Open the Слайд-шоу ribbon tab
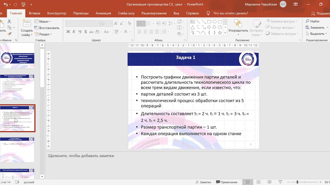This screenshot has width=330, height=185. pyautogui.click(x=126, y=13)
